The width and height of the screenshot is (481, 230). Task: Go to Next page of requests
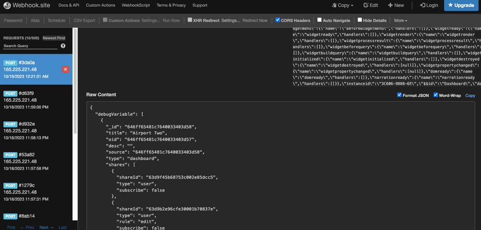[x=46, y=227]
